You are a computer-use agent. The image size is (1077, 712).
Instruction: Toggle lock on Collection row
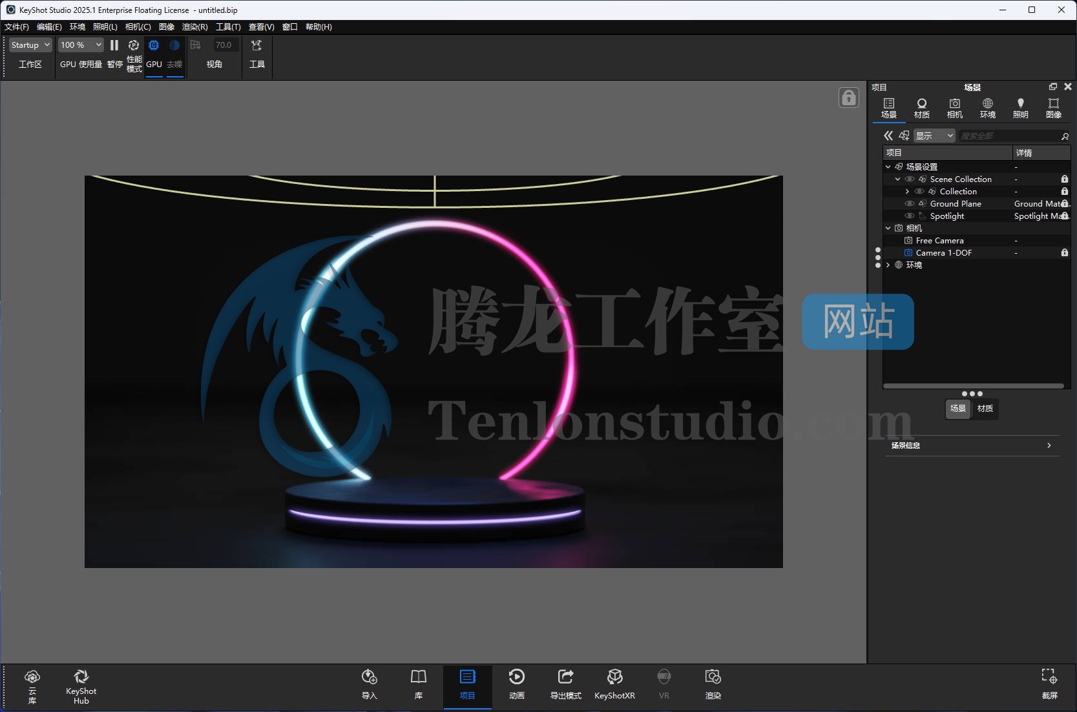tap(1065, 191)
